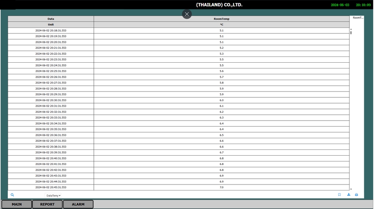374x209 pixels.
Task: Click the 6.2 temperature value
Action: click(x=221, y=112)
